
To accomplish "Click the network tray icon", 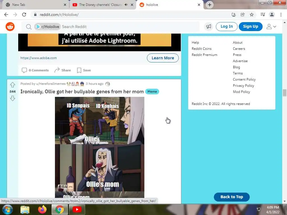I will (259, 209).
